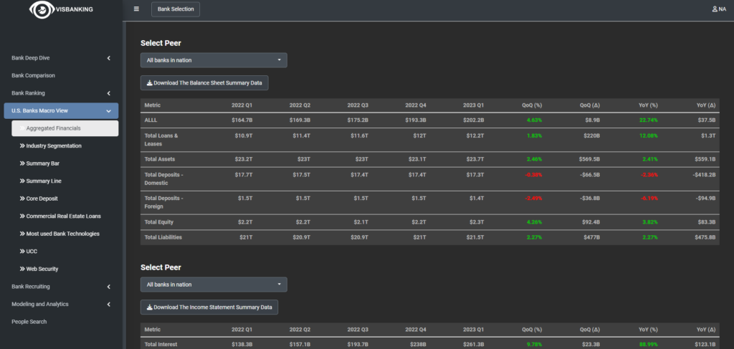Click the double-arrow icon beside UCC
Viewport: 734px width, 349px height.
22,252
